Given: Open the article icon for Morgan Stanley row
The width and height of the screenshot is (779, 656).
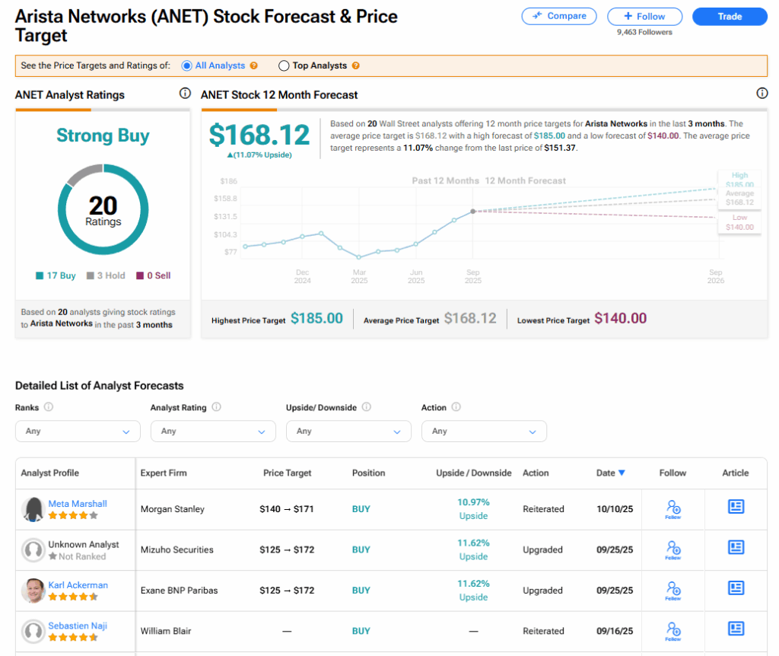Looking at the screenshot, I should pos(736,507).
